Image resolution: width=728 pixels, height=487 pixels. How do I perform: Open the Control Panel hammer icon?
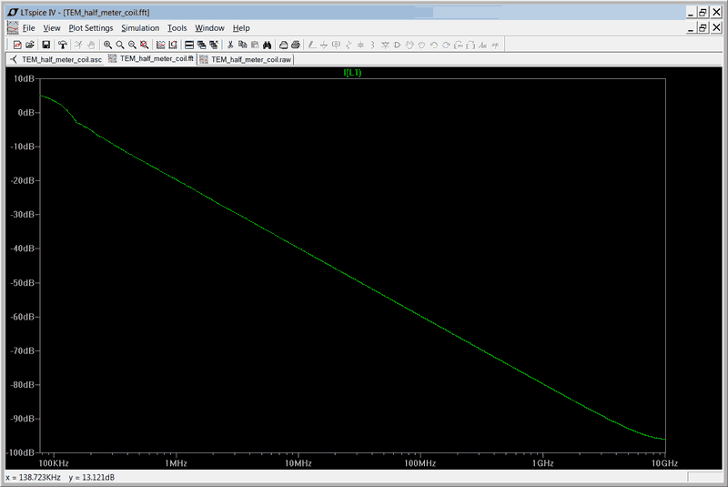pos(62,44)
